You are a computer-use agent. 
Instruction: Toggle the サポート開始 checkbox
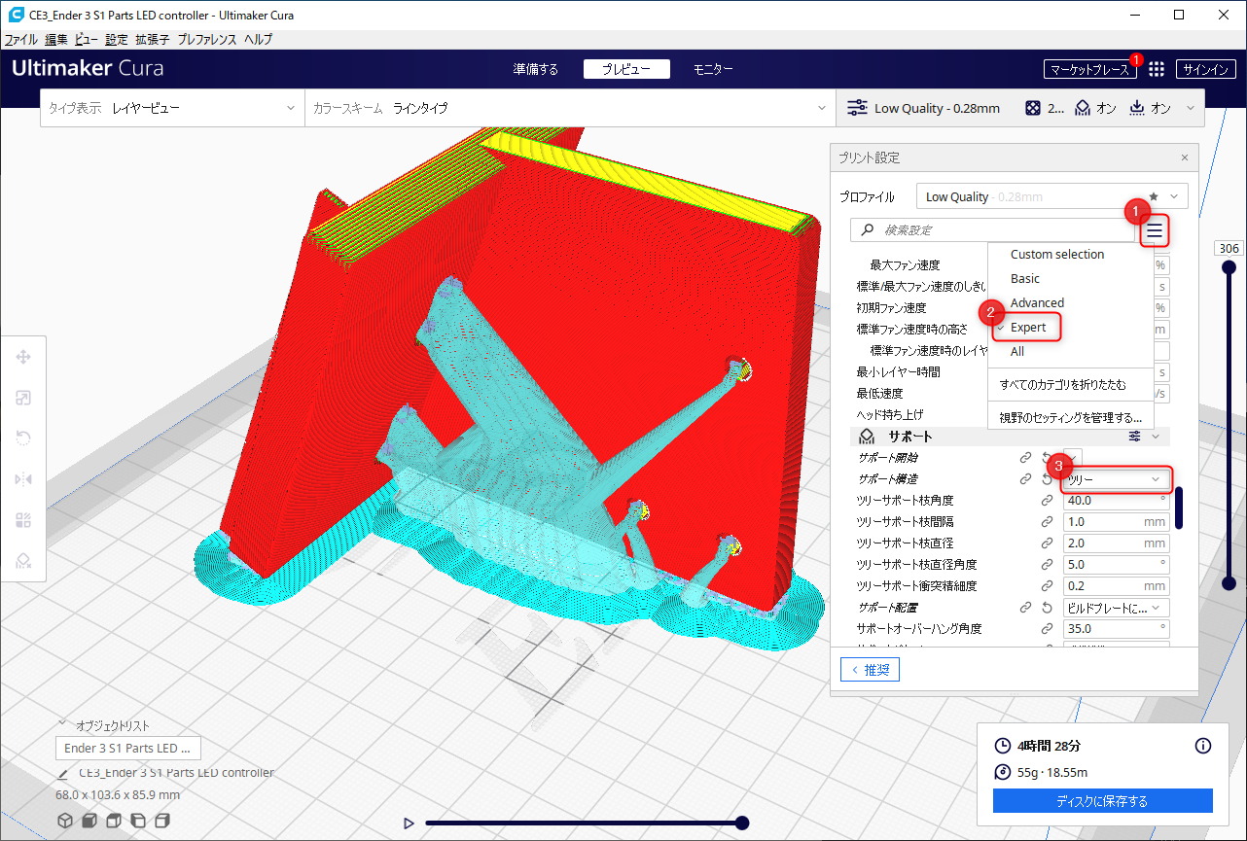(1073, 458)
